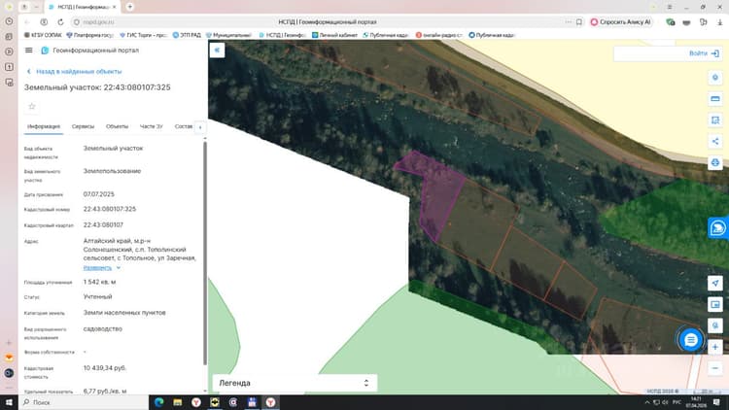Open the КГБУ ОЗКАК bookmark
The image size is (729, 410).
point(43,35)
